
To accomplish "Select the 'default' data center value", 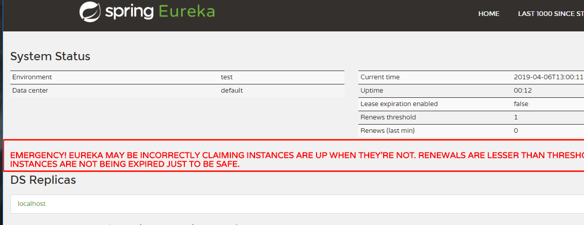I will point(232,91).
